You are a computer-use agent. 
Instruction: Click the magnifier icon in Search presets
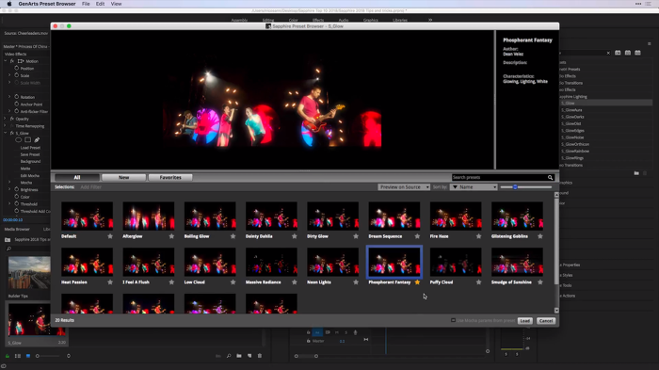(550, 177)
